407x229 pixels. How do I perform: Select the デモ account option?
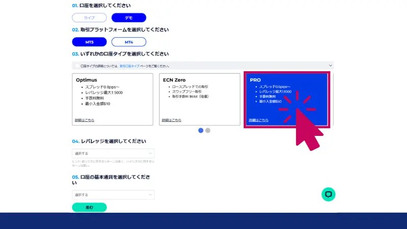(129, 18)
